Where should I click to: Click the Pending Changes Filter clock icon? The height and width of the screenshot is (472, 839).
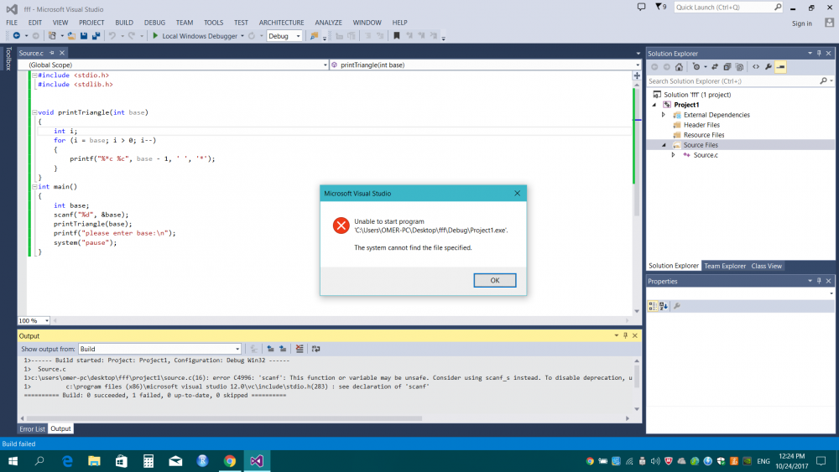pyautogui.click(x=696, y=67)
